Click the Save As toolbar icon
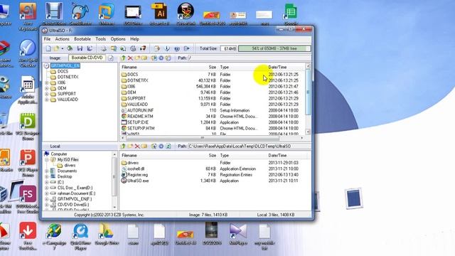The height and width of the screenshot is (256, 455). pyautogui.click(x=90, y=48)
